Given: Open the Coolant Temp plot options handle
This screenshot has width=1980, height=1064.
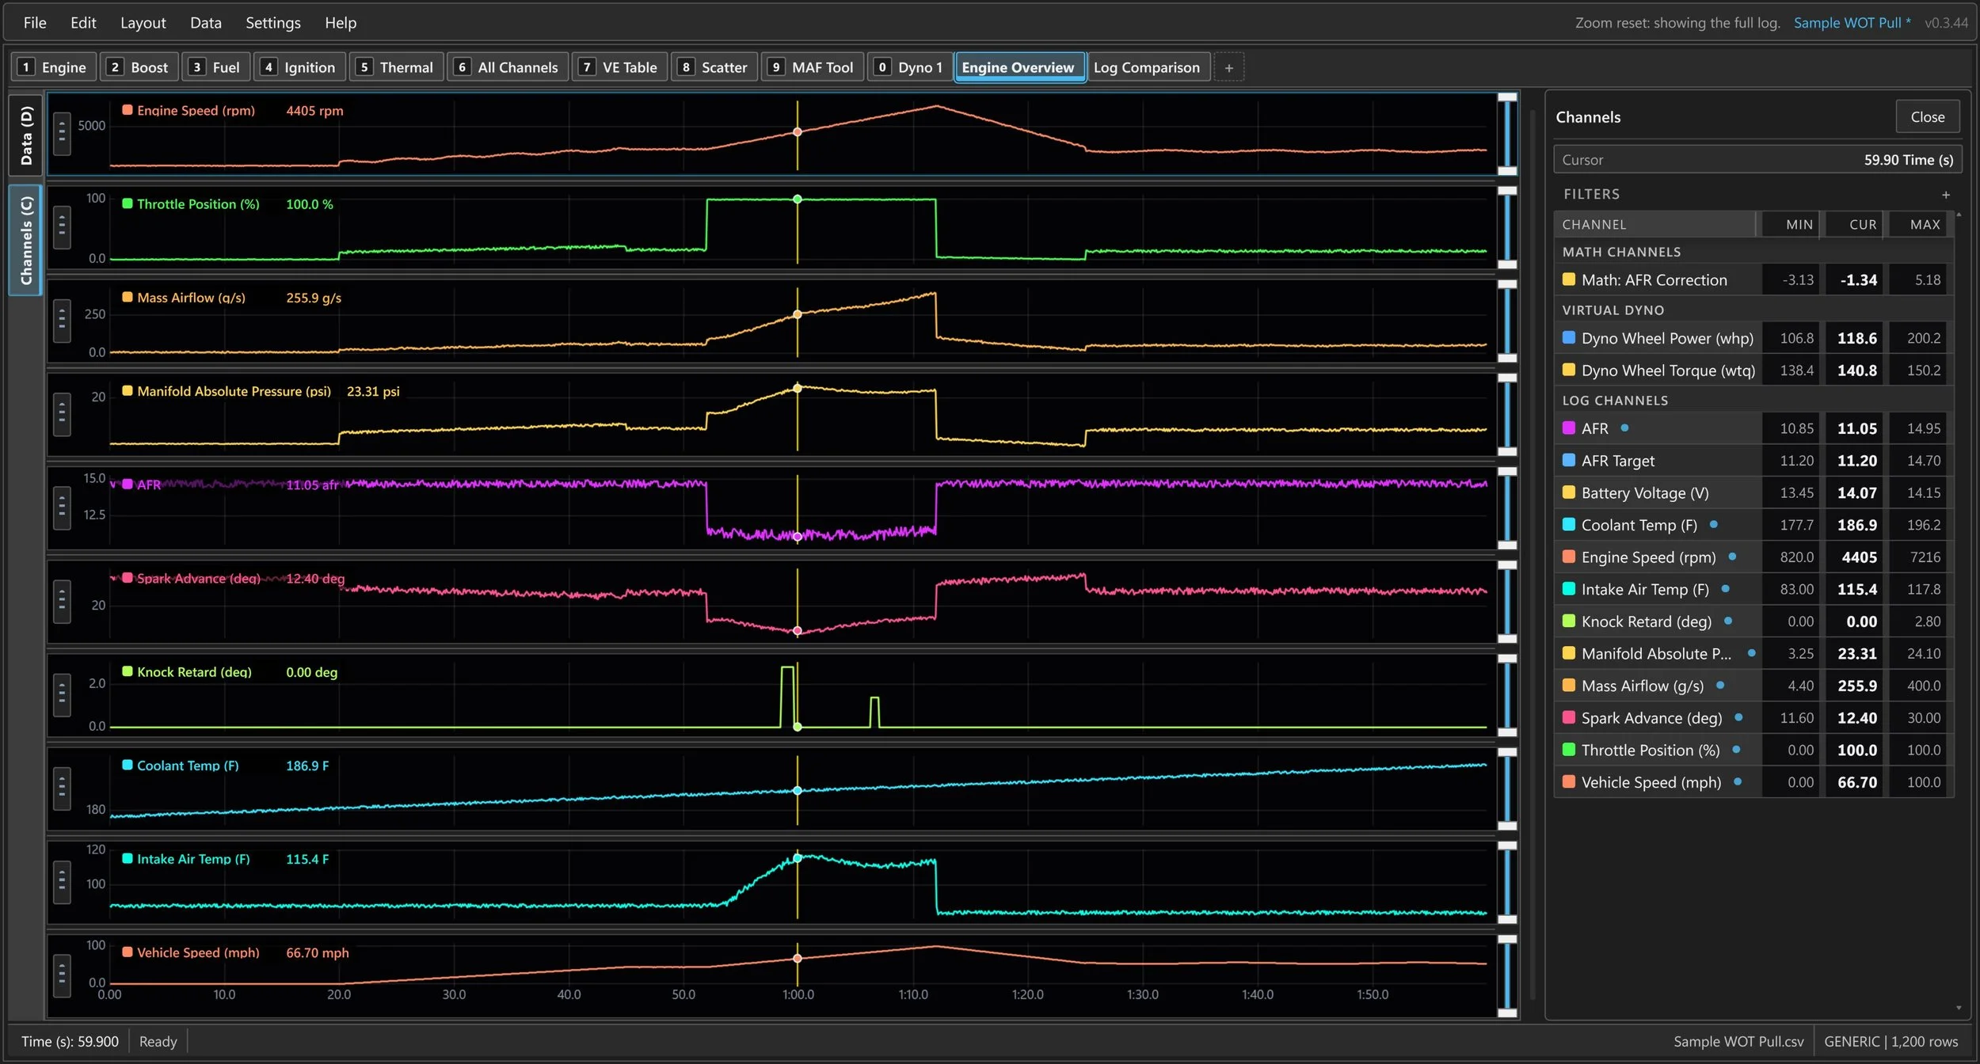Looking at the screenshot, I should click(62, 788).
